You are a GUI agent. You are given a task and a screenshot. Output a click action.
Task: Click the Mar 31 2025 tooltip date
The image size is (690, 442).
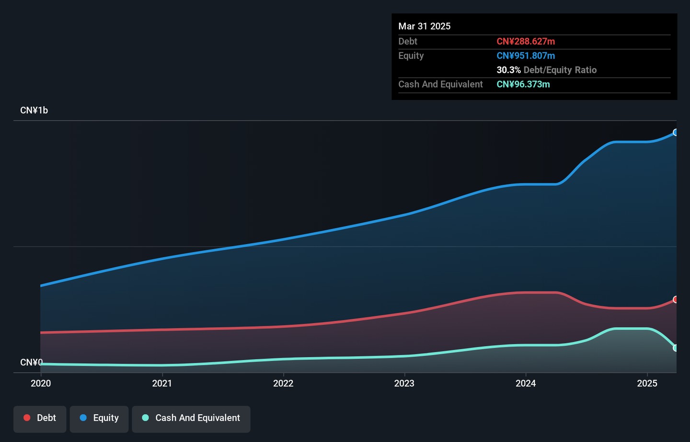click(x=425, y=26)
